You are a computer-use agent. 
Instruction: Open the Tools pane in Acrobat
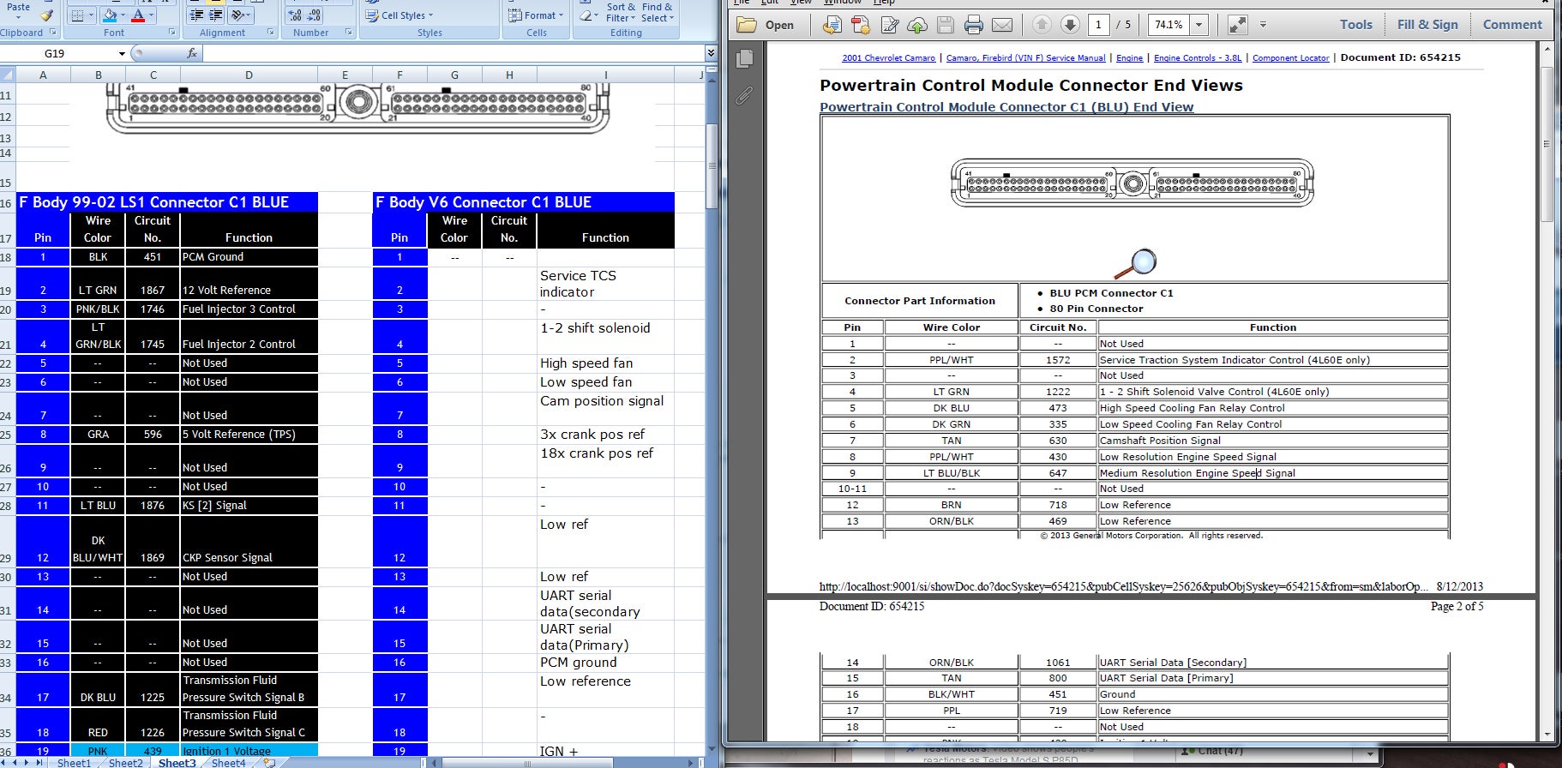tap(1356, 25)
